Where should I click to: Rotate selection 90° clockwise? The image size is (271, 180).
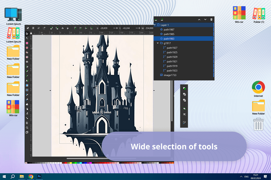(x=57, y=28)
